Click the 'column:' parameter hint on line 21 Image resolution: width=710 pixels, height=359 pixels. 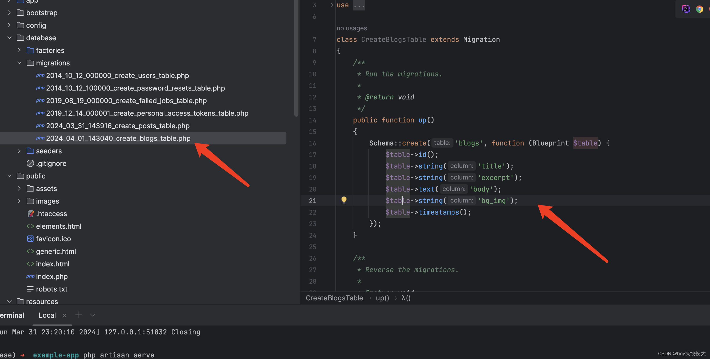pyautogui.click(x=461, y=200)
